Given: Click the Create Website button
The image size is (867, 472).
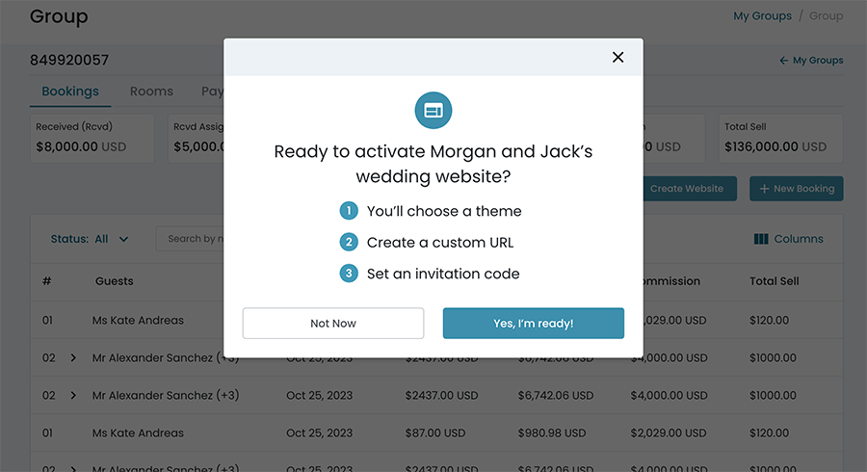Looking at the screenshot, I should [x=686, y=189].
